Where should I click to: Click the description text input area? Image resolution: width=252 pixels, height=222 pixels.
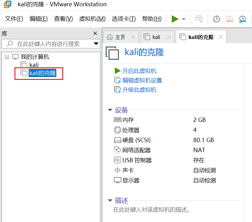(x=151, y=210)
